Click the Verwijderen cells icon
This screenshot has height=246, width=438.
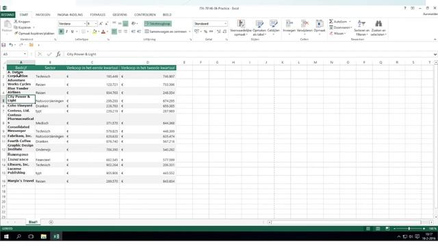click(305, 24)
